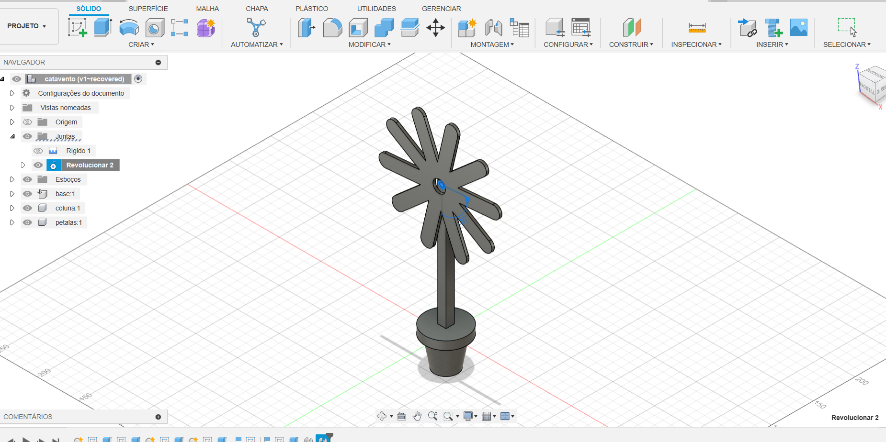Toggle visibility of catavento root component

coord(17,79)
